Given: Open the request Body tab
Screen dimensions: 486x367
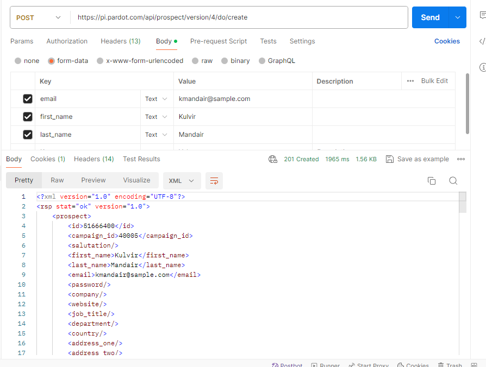Looking at the screenshot, I should [x=166, y=41].
